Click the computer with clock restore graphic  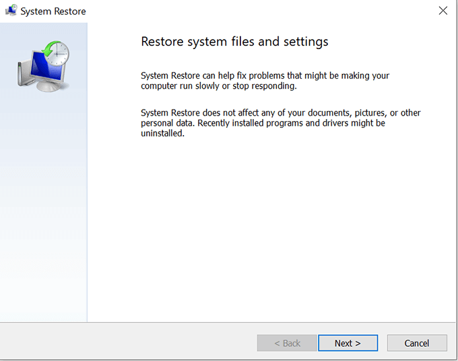(44, 67)
